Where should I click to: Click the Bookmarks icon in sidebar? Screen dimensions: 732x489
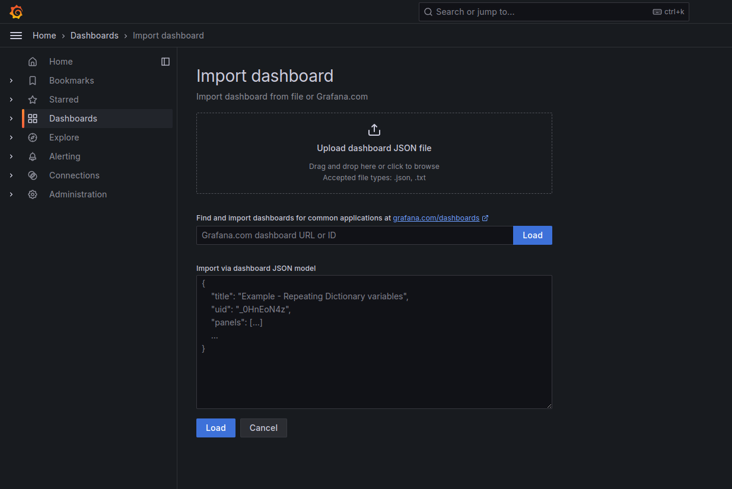click(33, 81)
